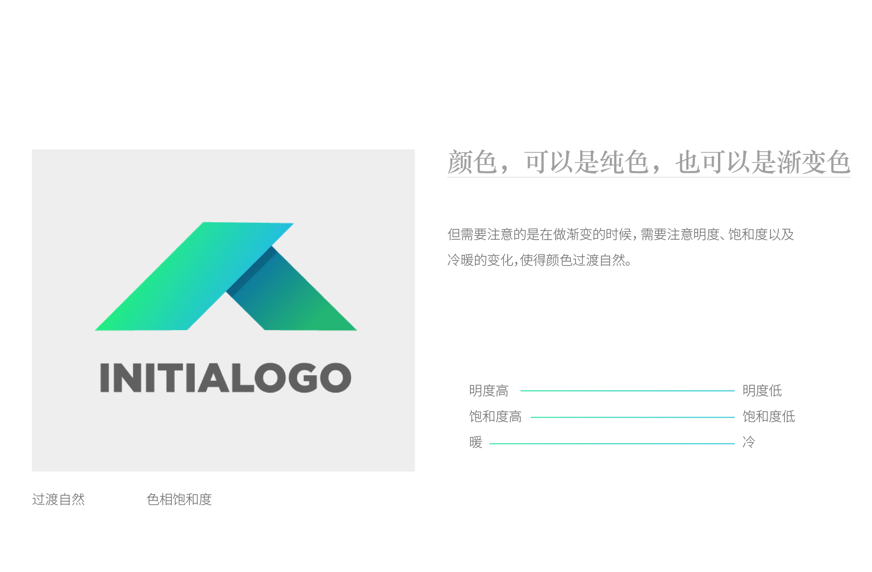872x572 pixels.
Task: Click the 饱和度低 label
Action: [769, 417]
